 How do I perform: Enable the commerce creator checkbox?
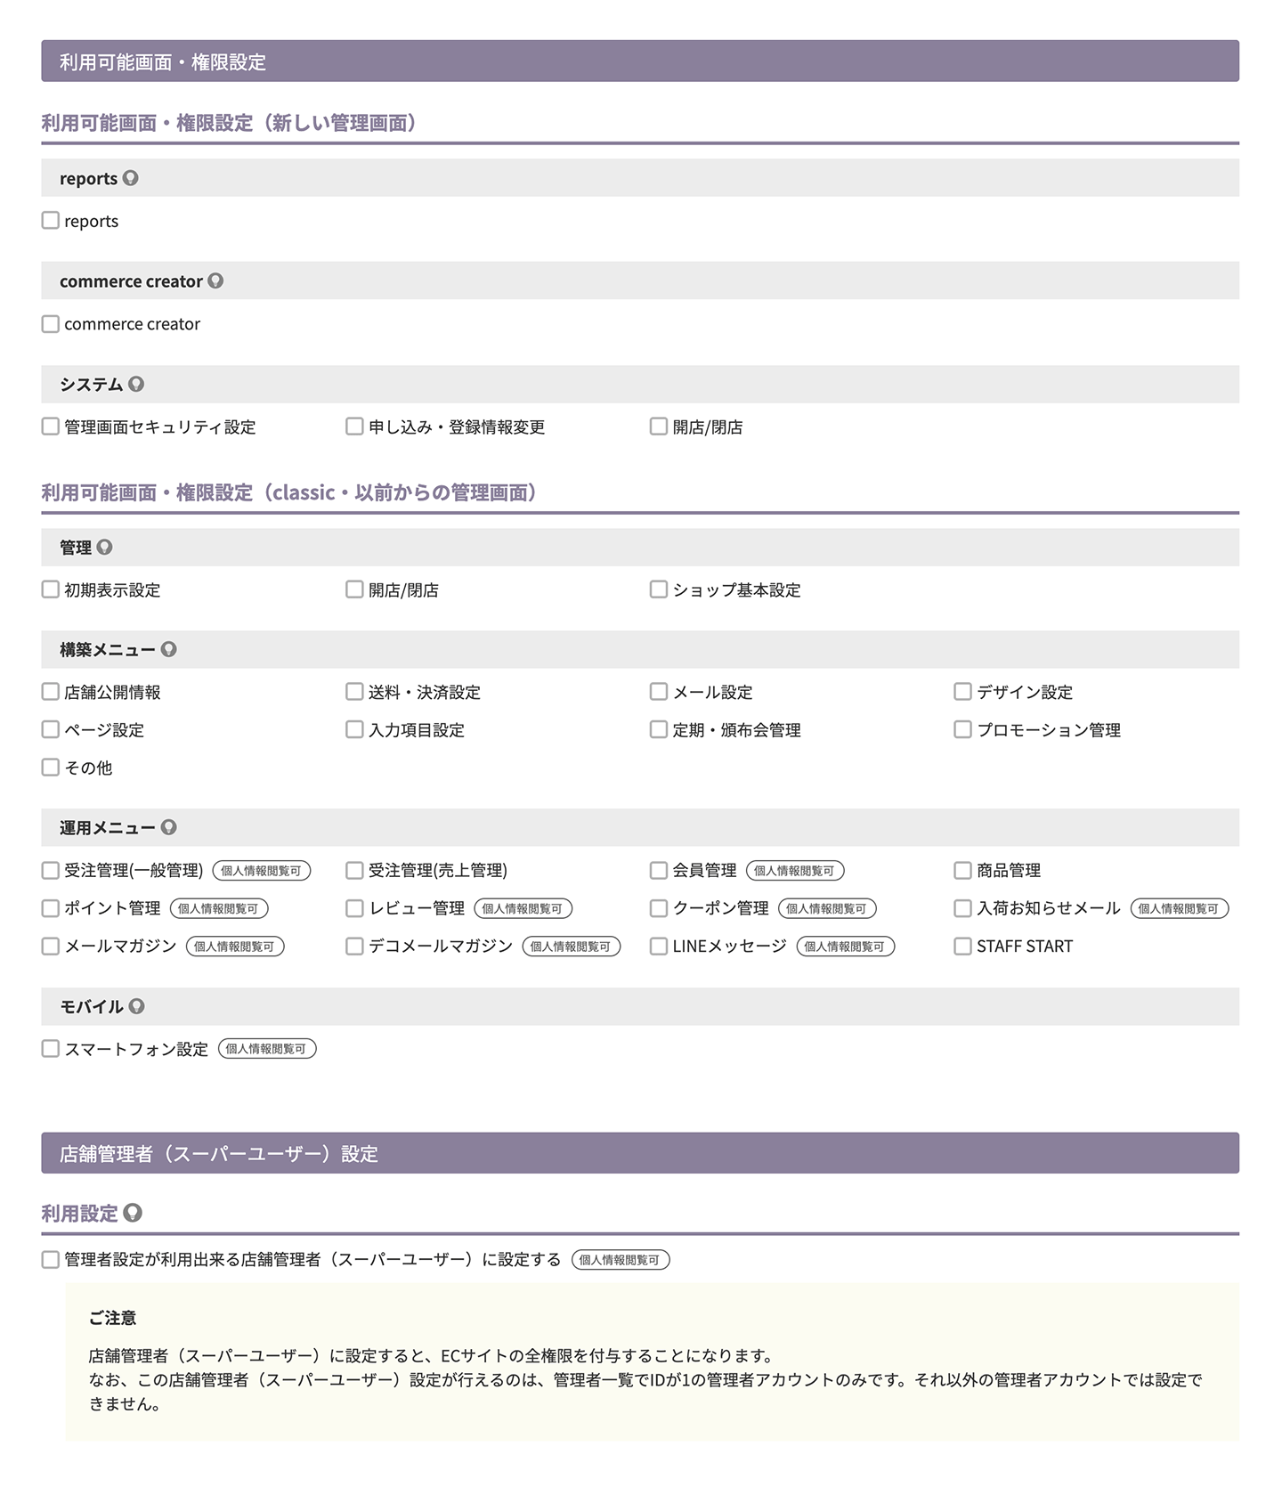[51, 323]
